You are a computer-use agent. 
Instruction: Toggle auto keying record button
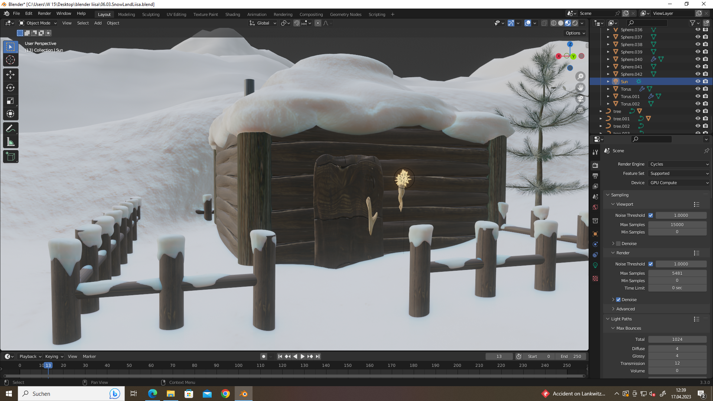[x=264, y=356]
